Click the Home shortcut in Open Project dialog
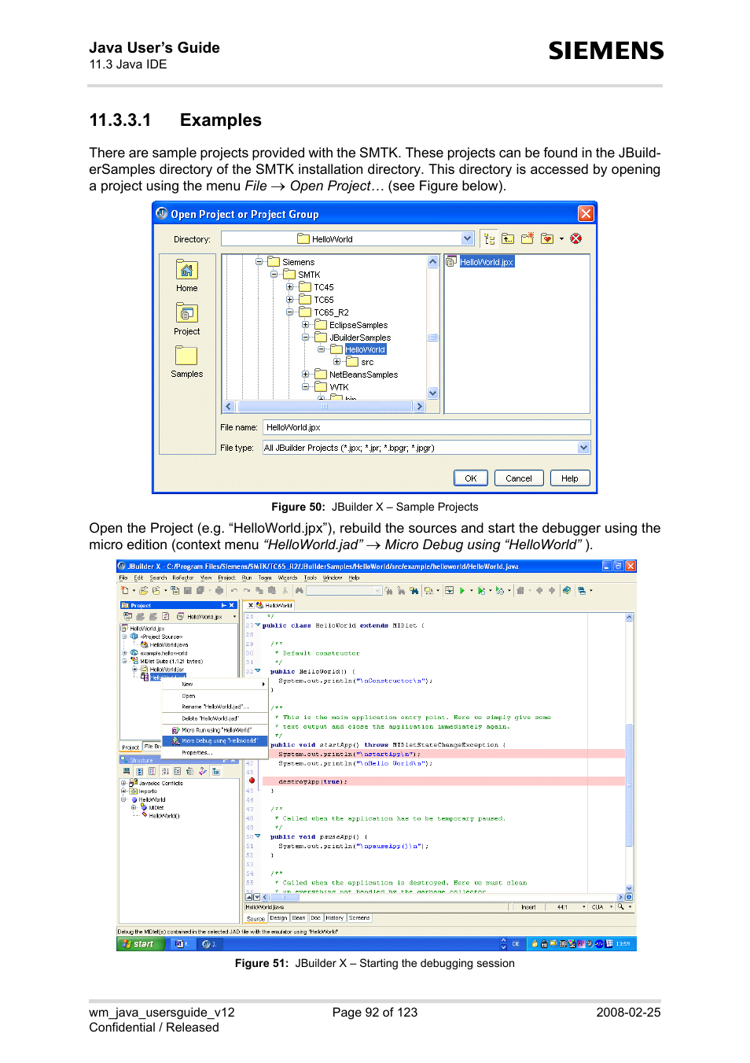This screenshot has width=750, height=1063. coord(186,276)
